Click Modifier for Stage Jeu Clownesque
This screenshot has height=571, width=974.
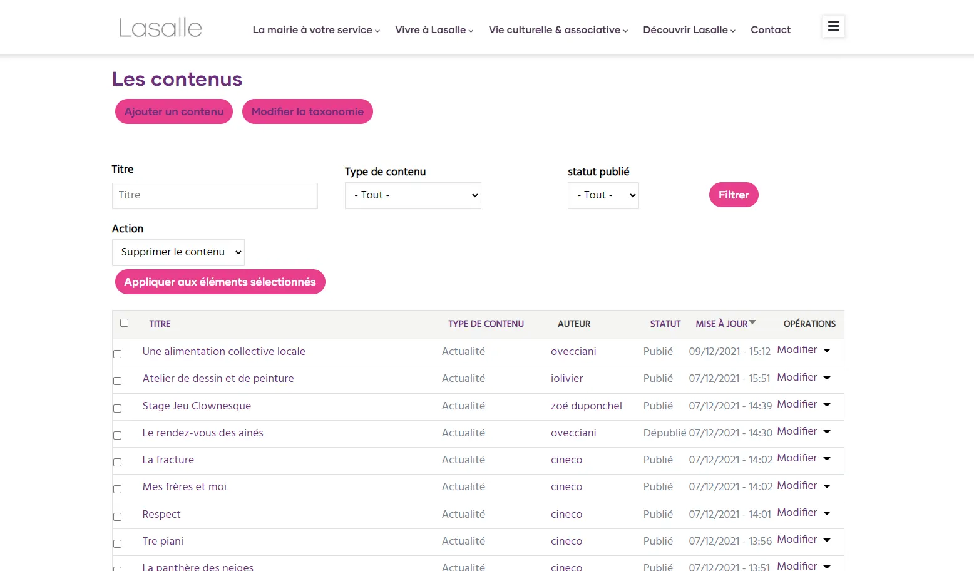coord(797,404)
